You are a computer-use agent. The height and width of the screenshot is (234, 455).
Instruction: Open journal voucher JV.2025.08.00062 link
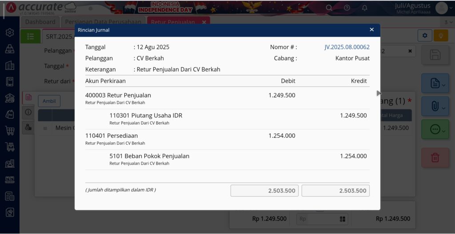click(x=347, y=47)
